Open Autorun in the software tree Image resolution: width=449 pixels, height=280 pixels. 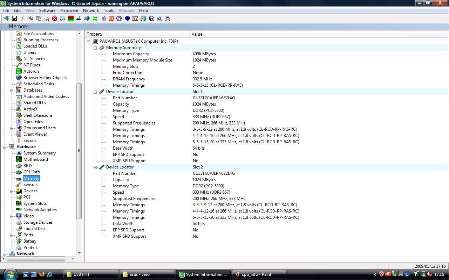[x=31, y=71]
